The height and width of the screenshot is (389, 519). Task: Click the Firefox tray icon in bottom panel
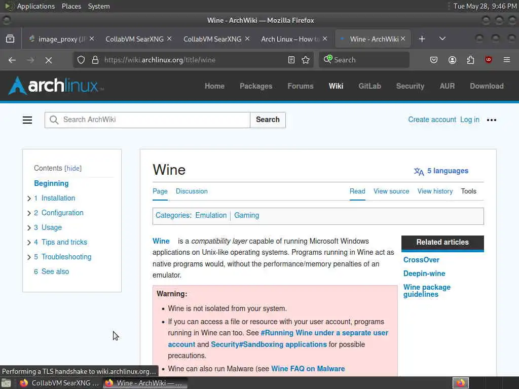tap(461, 383)
